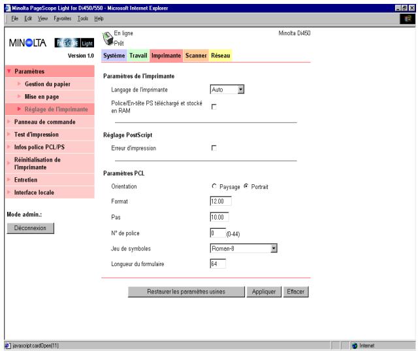Click the Déconnexion button
418x351 pixels.
tap(30, 228)
